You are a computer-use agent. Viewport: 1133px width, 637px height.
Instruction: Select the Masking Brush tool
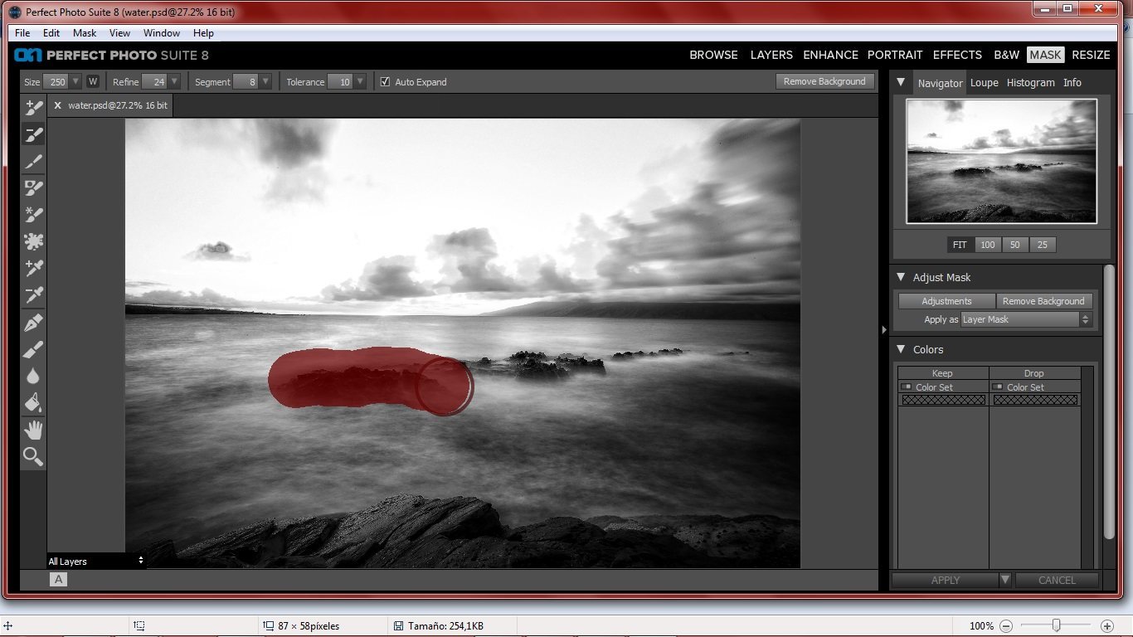click(x=33, y=106)
